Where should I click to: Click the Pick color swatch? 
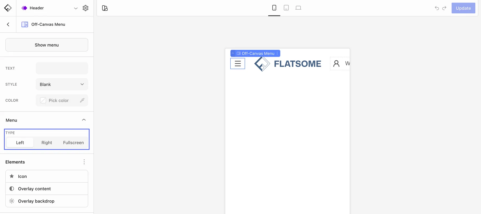(43, 100)
